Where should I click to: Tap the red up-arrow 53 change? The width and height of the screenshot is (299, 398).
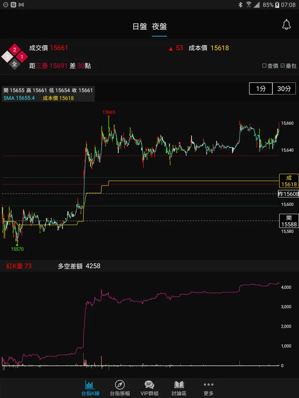176,48
